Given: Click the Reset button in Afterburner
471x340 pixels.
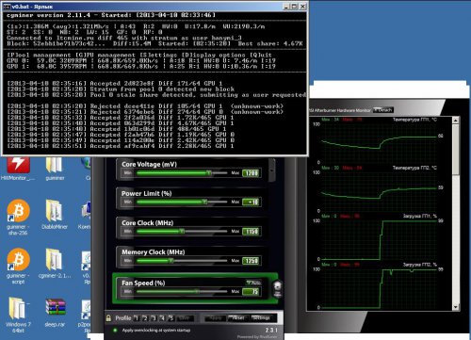Looking at the screenshot, I should coord(237,318).
